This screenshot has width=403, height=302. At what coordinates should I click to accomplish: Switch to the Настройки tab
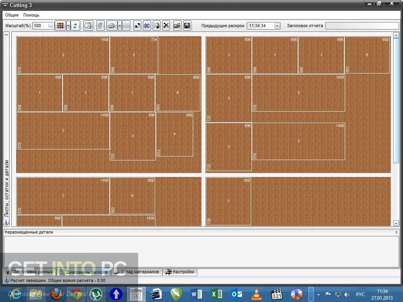click(x=180, y=272)
